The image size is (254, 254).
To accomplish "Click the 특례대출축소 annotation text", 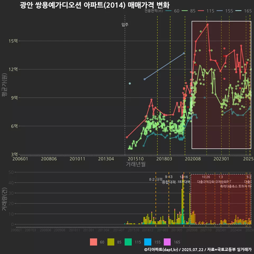I will 229,186.
